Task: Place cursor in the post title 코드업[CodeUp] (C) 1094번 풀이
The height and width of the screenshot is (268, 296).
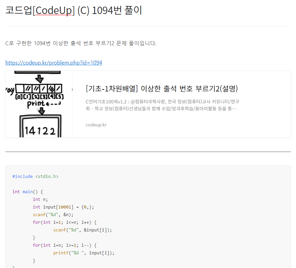Action: (74, 10)
